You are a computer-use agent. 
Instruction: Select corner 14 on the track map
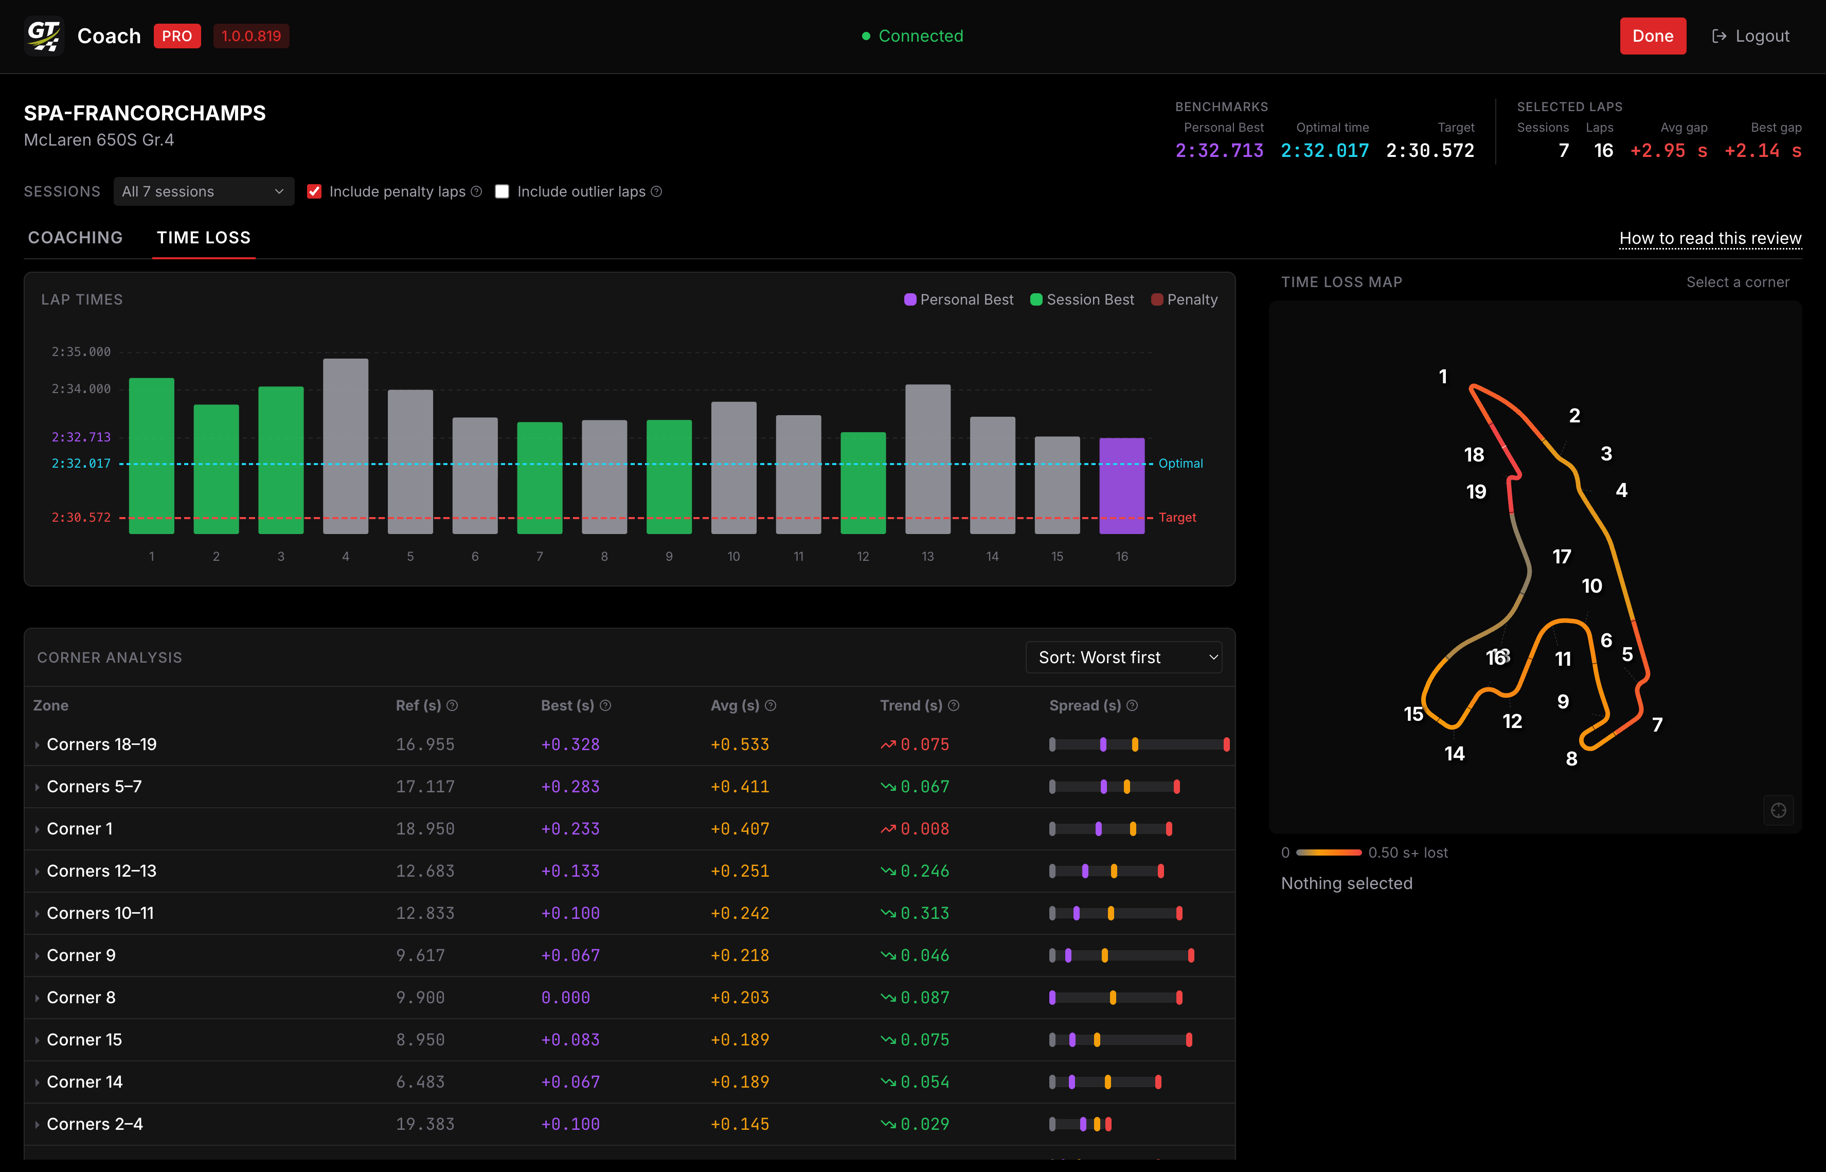pos(1454,753)
